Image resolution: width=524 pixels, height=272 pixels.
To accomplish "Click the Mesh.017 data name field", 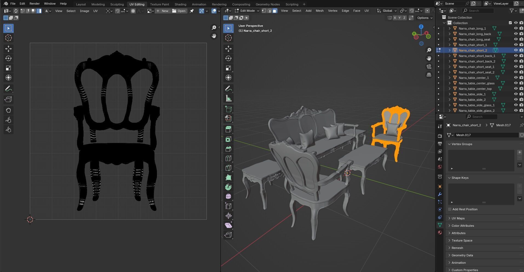I will [486, 135].
